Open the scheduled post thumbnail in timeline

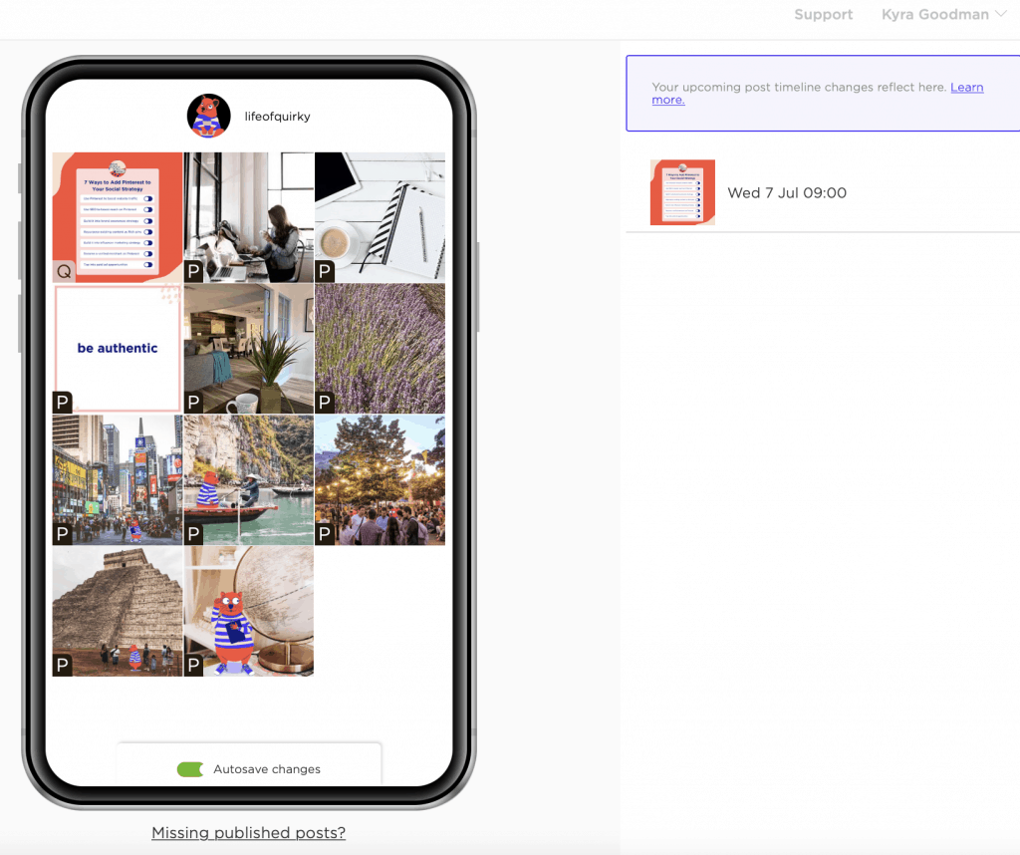coord(682,192)
